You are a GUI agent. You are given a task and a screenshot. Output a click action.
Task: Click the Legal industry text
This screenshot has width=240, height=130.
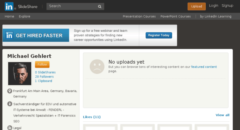pyautogui.click(x=17, y=128)
